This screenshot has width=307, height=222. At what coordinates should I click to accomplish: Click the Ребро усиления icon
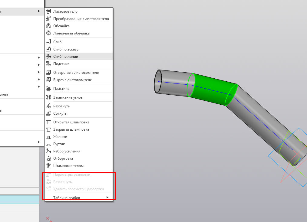click(x=48, y=151)
